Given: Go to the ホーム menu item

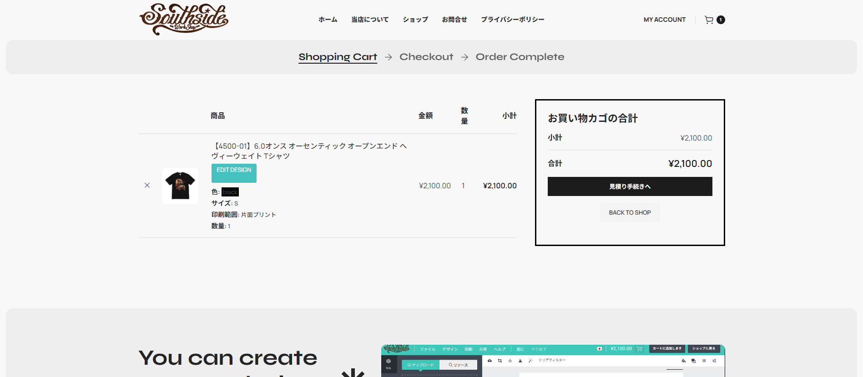Looking at the screenshot, I should pos(328,20).
